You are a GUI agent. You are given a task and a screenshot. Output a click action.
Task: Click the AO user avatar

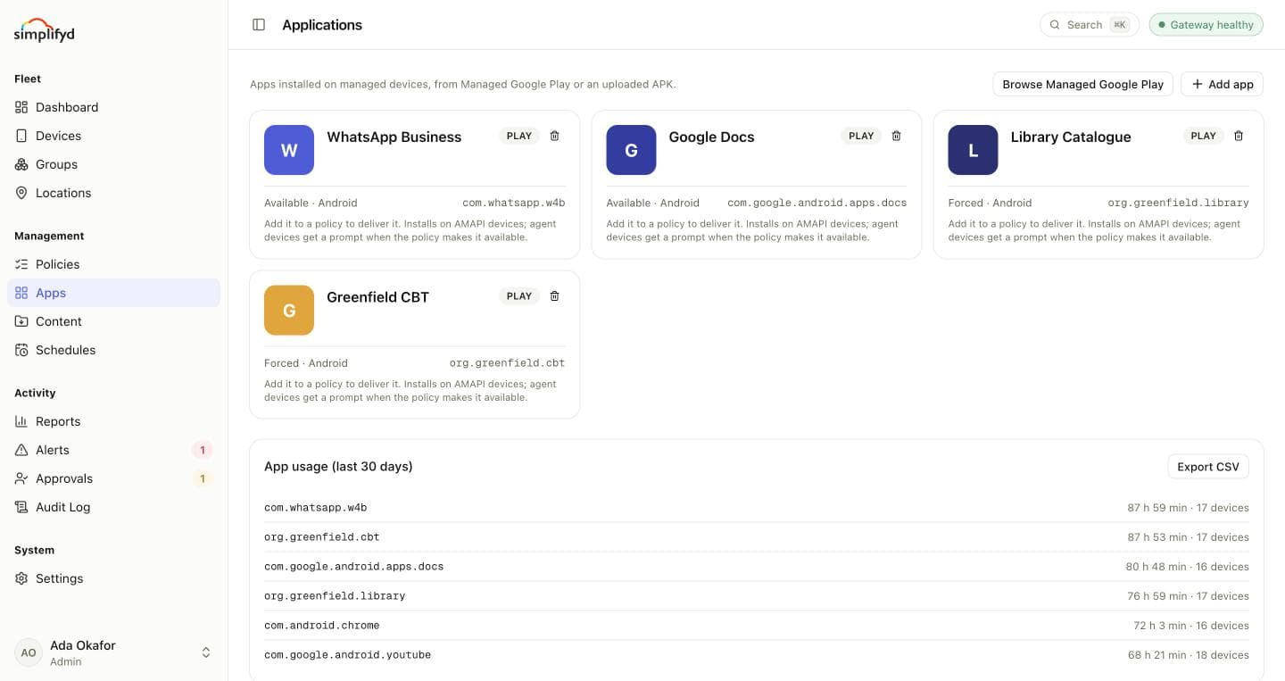29,652
